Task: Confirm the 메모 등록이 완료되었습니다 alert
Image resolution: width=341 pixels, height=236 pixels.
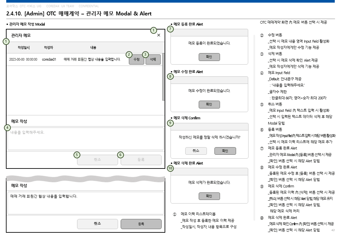Action: [209, 57]
